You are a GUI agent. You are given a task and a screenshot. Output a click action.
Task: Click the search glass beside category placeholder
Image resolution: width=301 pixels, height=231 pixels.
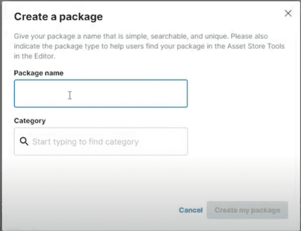(24, 141)
